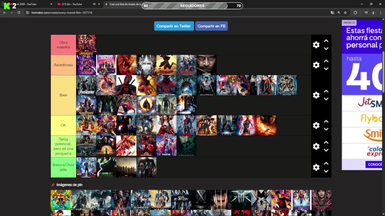This screenshot has height=216, width=385.
Task: Select the Hulk poster in Basura/Olvidable
Action: pos(106,167)
